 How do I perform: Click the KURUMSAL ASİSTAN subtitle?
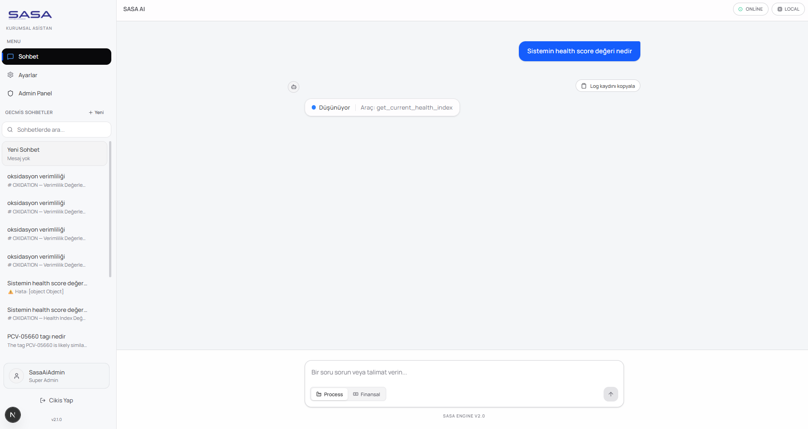point(29,28)
